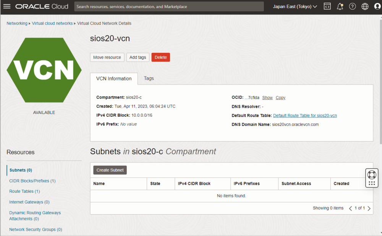Click the green VCN hexagon image
The image size is (382, 236).
click(44, 70)
